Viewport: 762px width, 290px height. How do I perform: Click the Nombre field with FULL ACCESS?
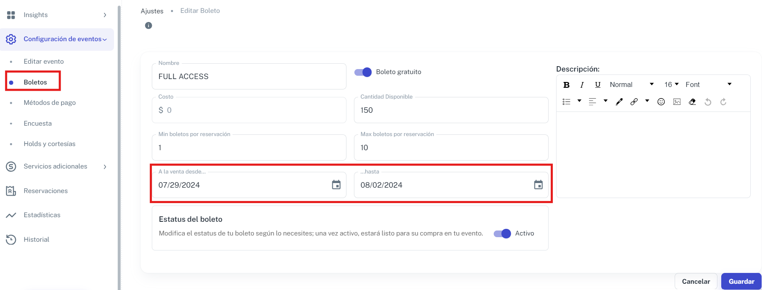pyautogui.click(x=249, y=77)
